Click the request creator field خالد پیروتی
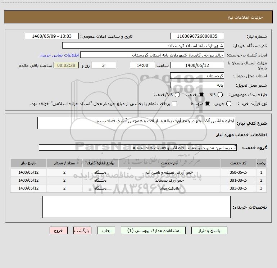The width and height of the screenshot is (277, 268). (152, 55)
